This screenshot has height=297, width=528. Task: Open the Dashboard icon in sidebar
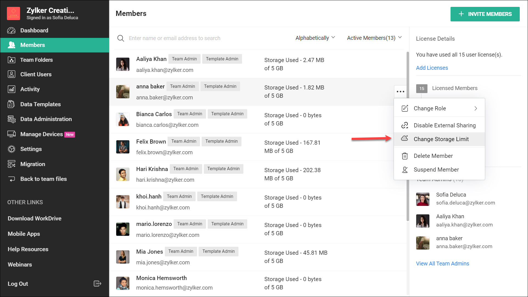[x=11, y=30]
